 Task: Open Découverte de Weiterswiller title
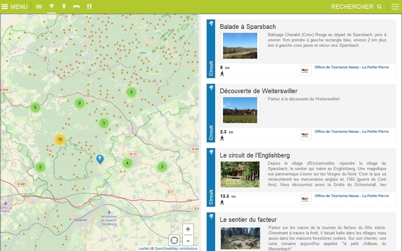[x=258, y=91]
